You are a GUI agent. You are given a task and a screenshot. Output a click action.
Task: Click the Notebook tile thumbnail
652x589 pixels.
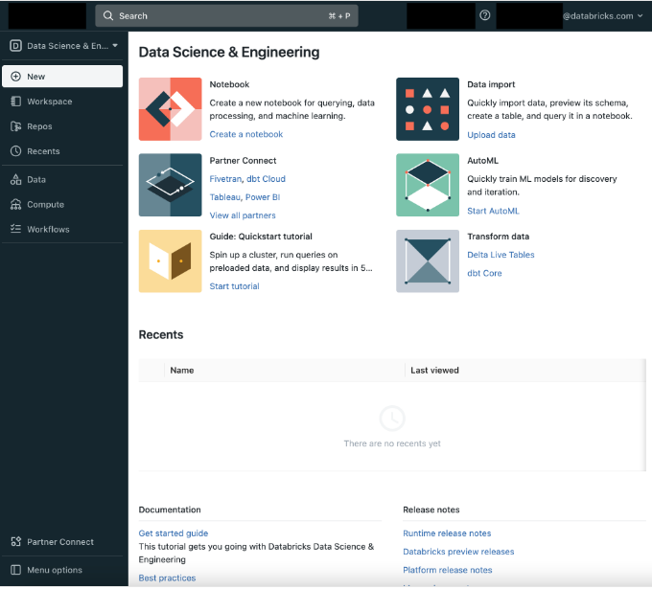[x=170, y=109]
